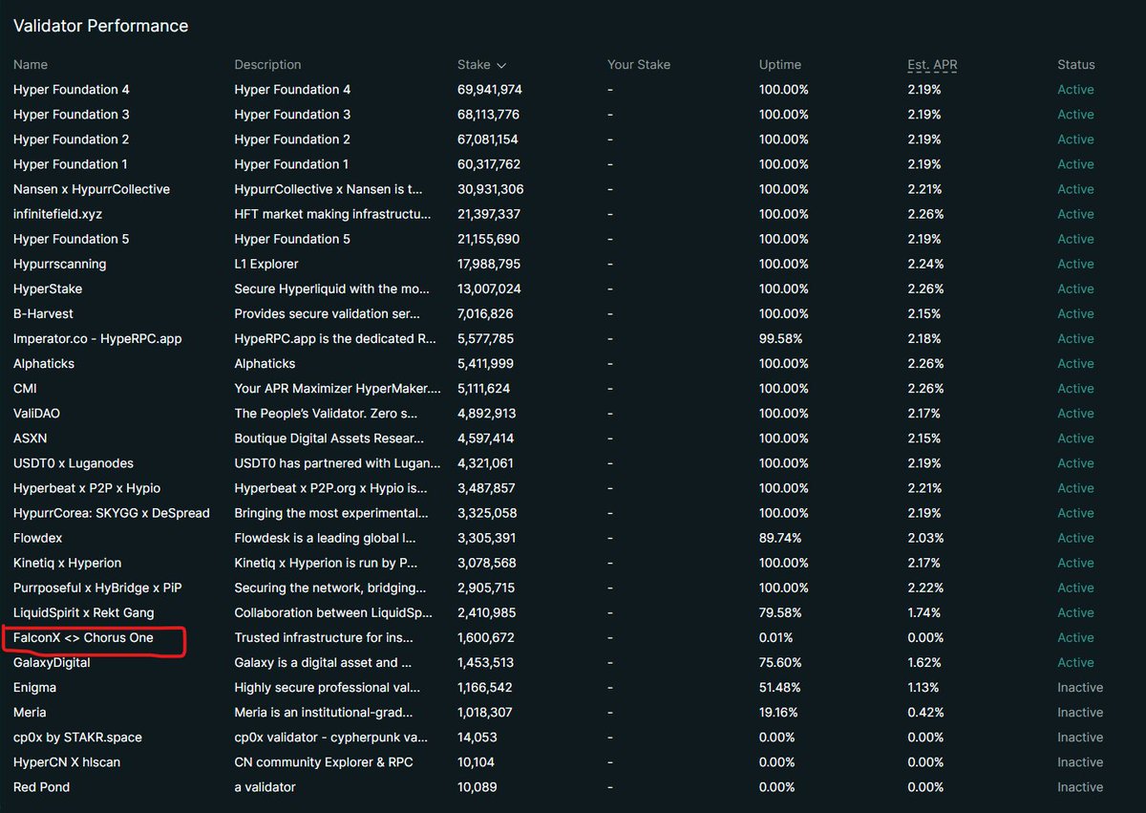Click the Name column header
Screen dimensions: 1146x813
(x=31, y=65)
